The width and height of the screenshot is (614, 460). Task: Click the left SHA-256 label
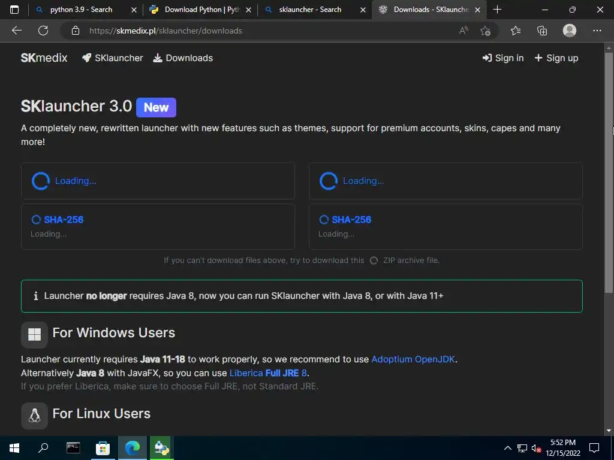pos(64,219)
